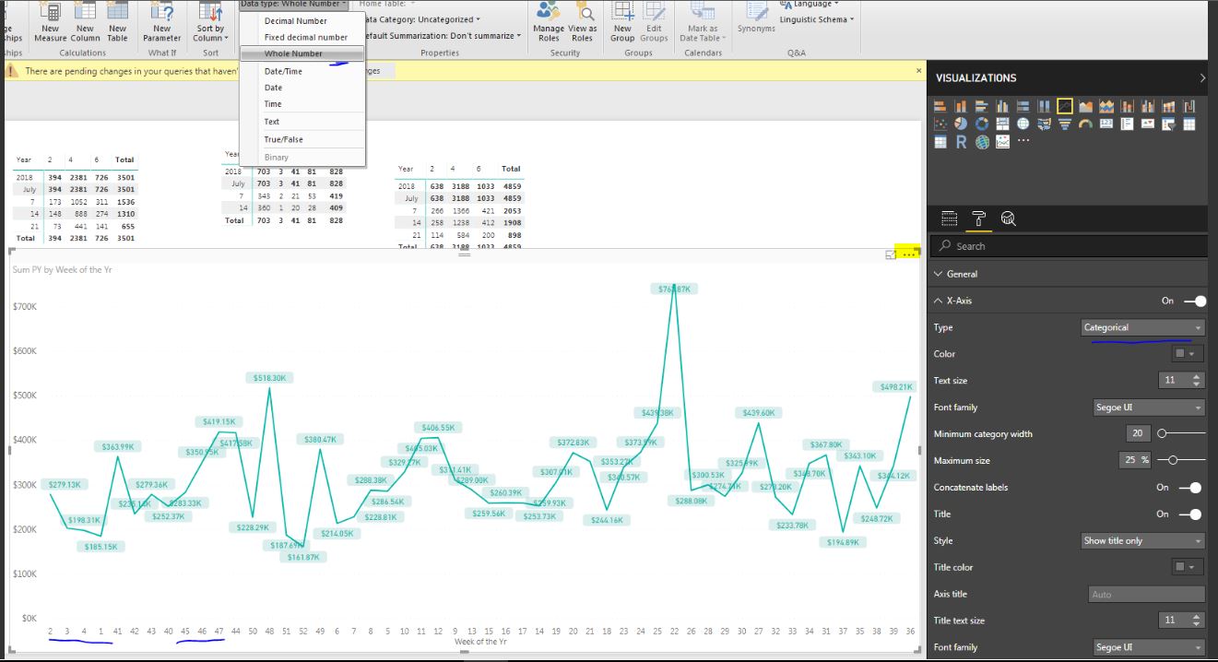
Task: Click the New Measure ribbon button
Action: tap(51, 22)
